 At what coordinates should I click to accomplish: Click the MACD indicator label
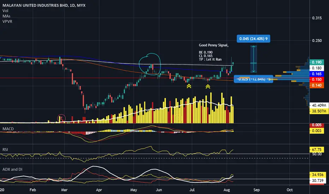pyautogui.click(x=8, y=129)
